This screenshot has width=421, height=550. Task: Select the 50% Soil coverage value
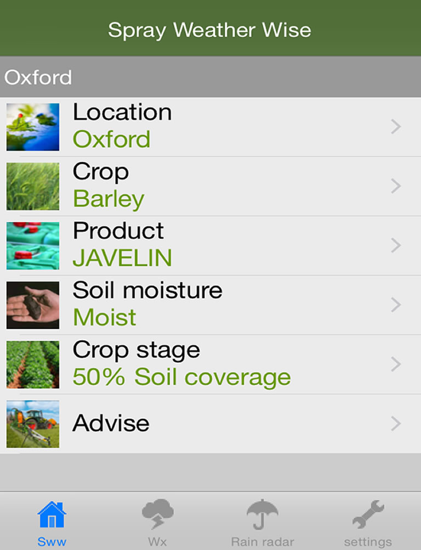click(181, 377)
